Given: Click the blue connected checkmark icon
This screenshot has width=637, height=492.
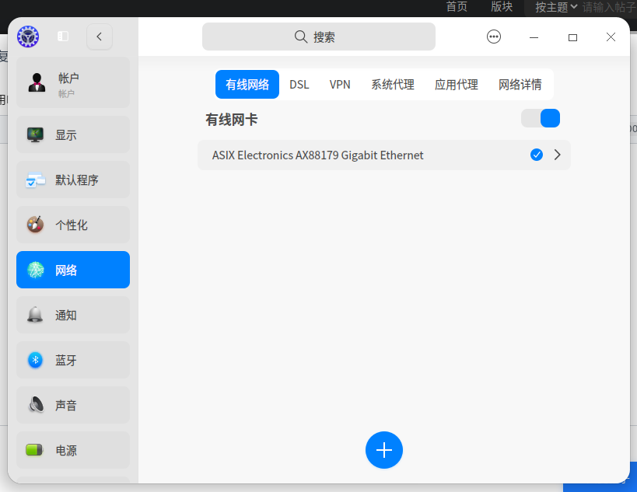Looking at the screenshot, I should click(x=537, y=155).
